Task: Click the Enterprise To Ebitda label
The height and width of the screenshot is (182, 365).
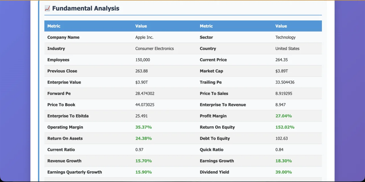Action: (x=68, y=116)
